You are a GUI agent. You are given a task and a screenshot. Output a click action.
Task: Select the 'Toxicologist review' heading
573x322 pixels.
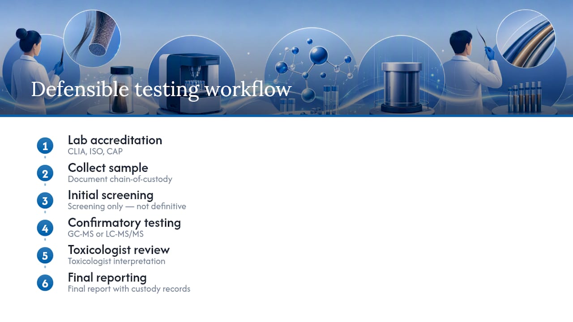119,250
